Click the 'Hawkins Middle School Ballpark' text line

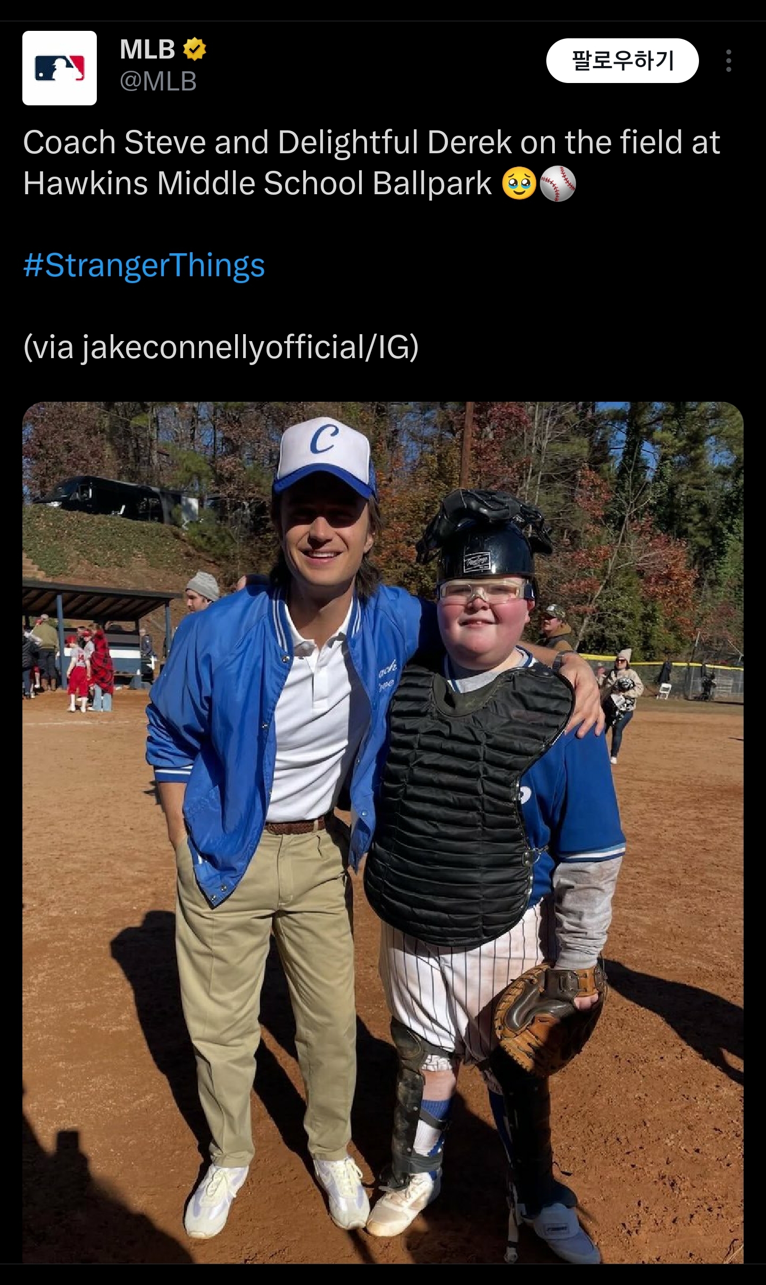(257, 184)
